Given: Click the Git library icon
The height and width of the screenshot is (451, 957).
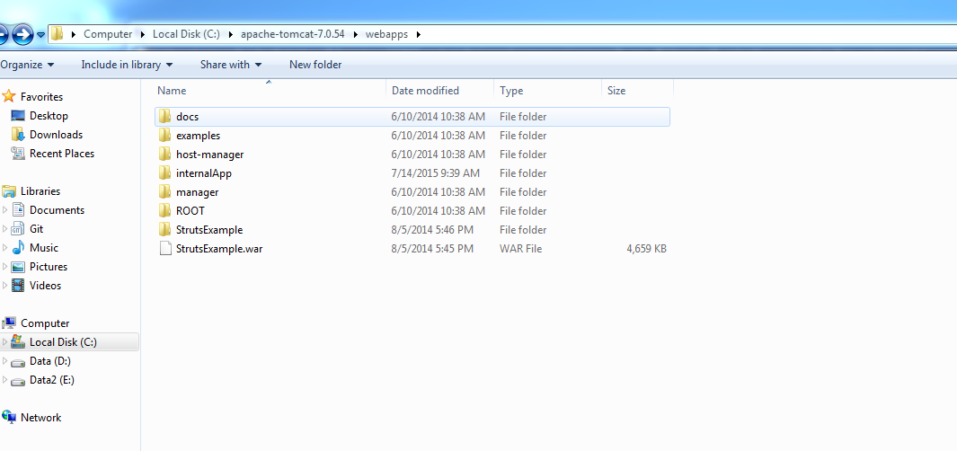Looking at the screenshot, I should (x=18, y=229).
